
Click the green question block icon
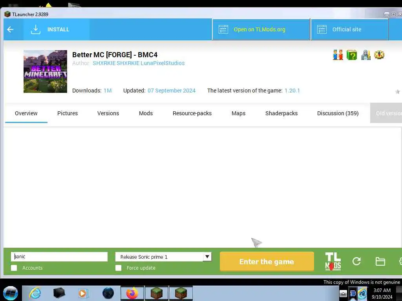tap(352, 55)
